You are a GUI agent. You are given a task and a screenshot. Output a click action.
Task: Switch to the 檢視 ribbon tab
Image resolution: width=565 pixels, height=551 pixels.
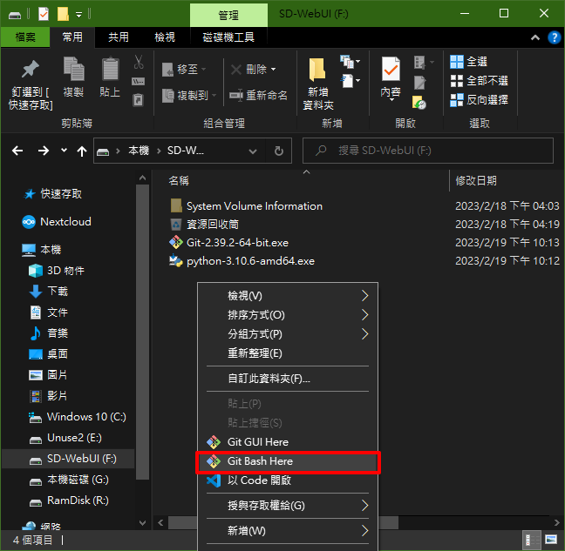click(165, 37)
